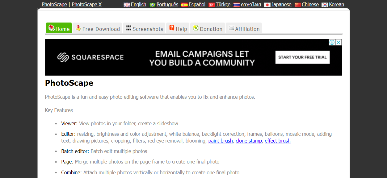Select the Korean language link
Viewport: 387px width, 178px height.
pos(336,4)
